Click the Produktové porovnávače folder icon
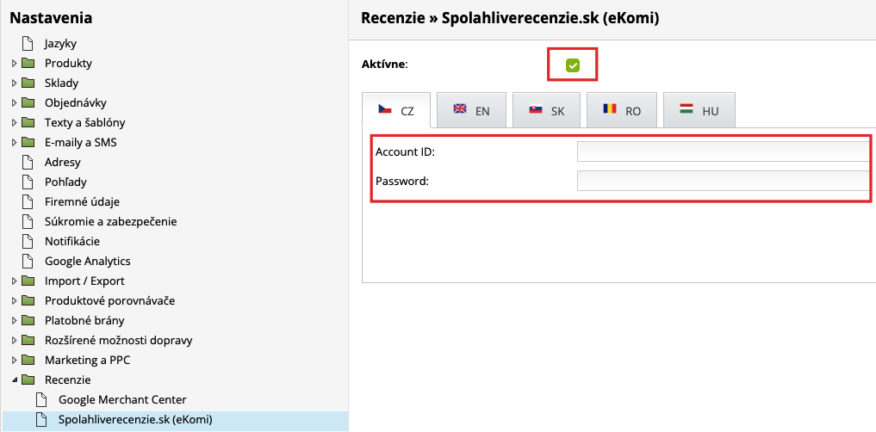This screenshot has width=876, height=432. click(x=28, y=301)
